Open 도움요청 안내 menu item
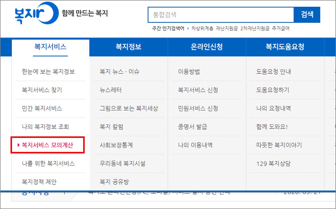This screenshot has width=336, height=209. [274, 72]
